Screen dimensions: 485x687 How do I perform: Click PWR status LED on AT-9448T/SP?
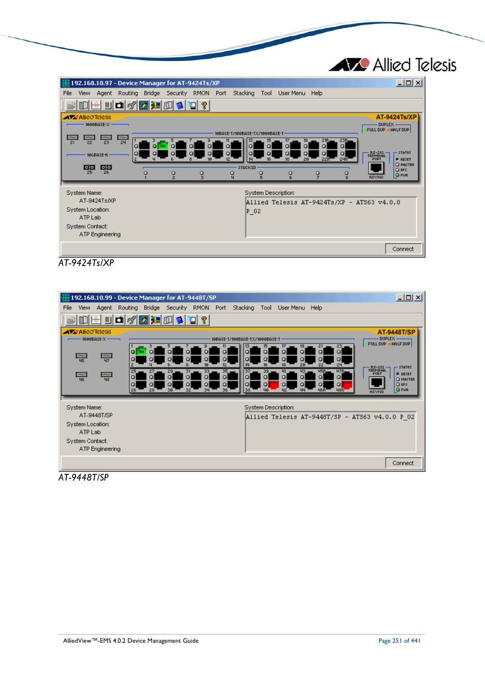(x=398, y=390)
